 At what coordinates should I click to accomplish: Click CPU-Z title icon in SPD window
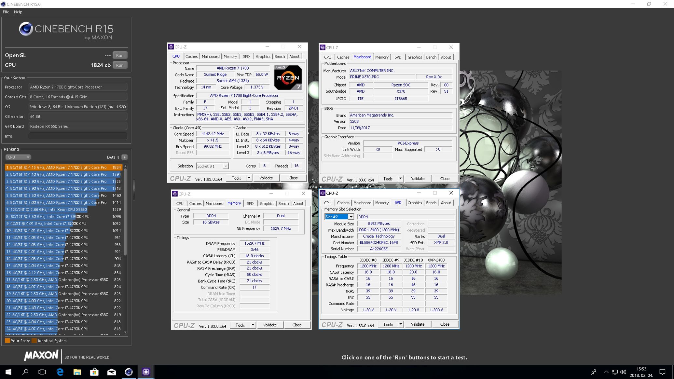coord(323,193)
